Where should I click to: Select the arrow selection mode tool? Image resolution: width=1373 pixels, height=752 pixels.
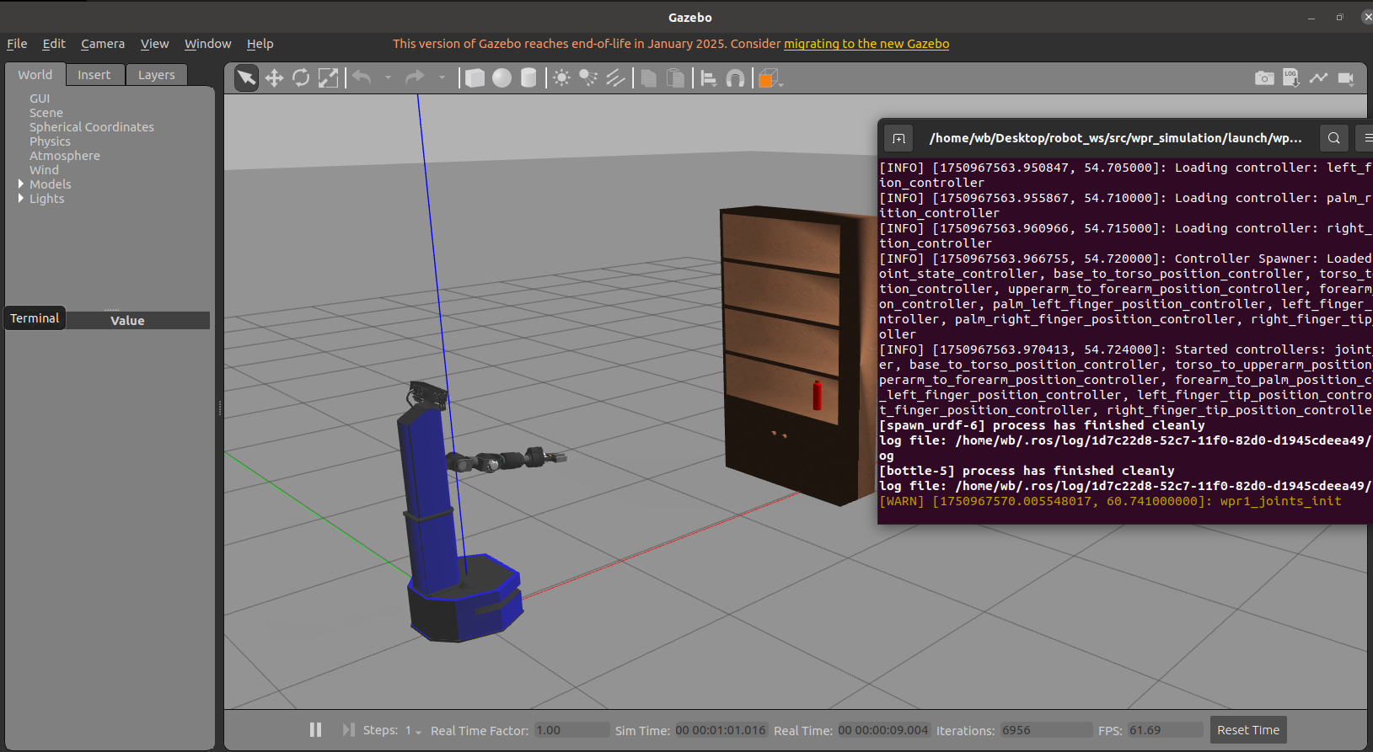246,78
